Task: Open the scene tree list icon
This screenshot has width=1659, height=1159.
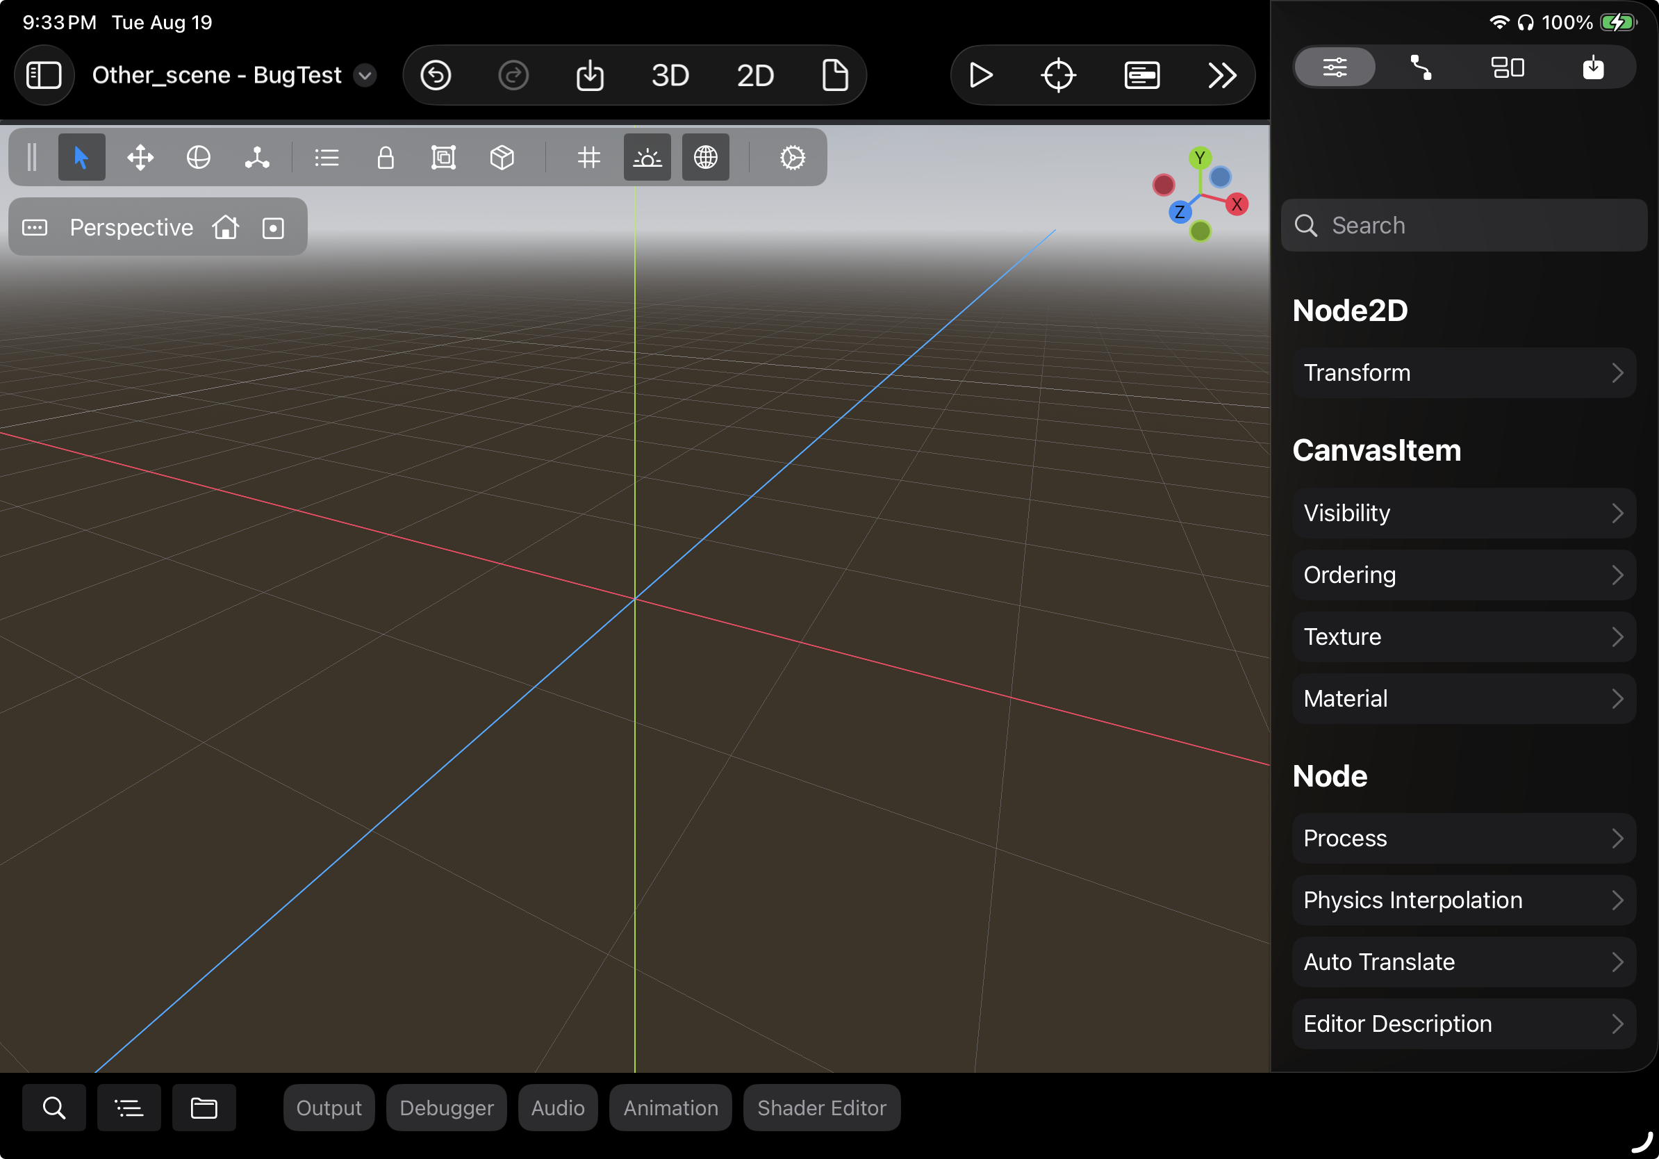Action: [x=129, y=1108]
